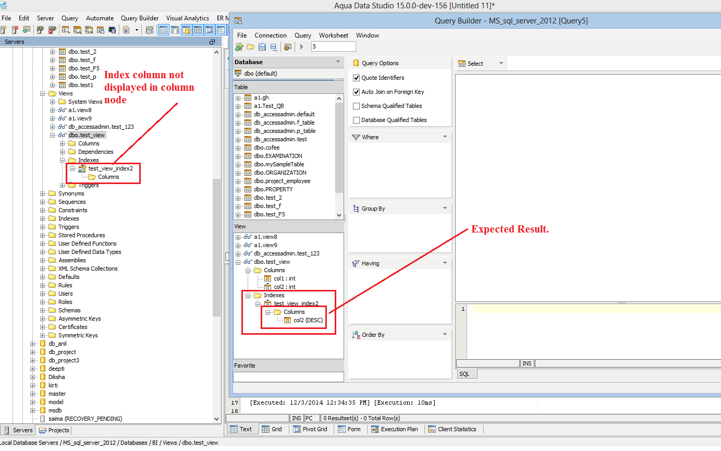
Task: Select col2 (DESC) in Query Builder view tree
Action: coord(308,320)
